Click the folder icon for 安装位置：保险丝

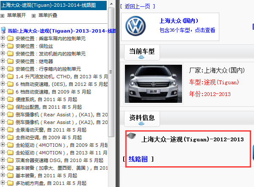pos(10,46)
